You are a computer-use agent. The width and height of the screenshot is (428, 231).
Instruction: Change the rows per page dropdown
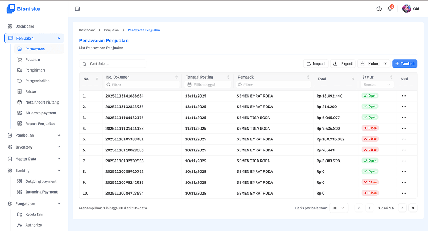(x=339, y=208)
